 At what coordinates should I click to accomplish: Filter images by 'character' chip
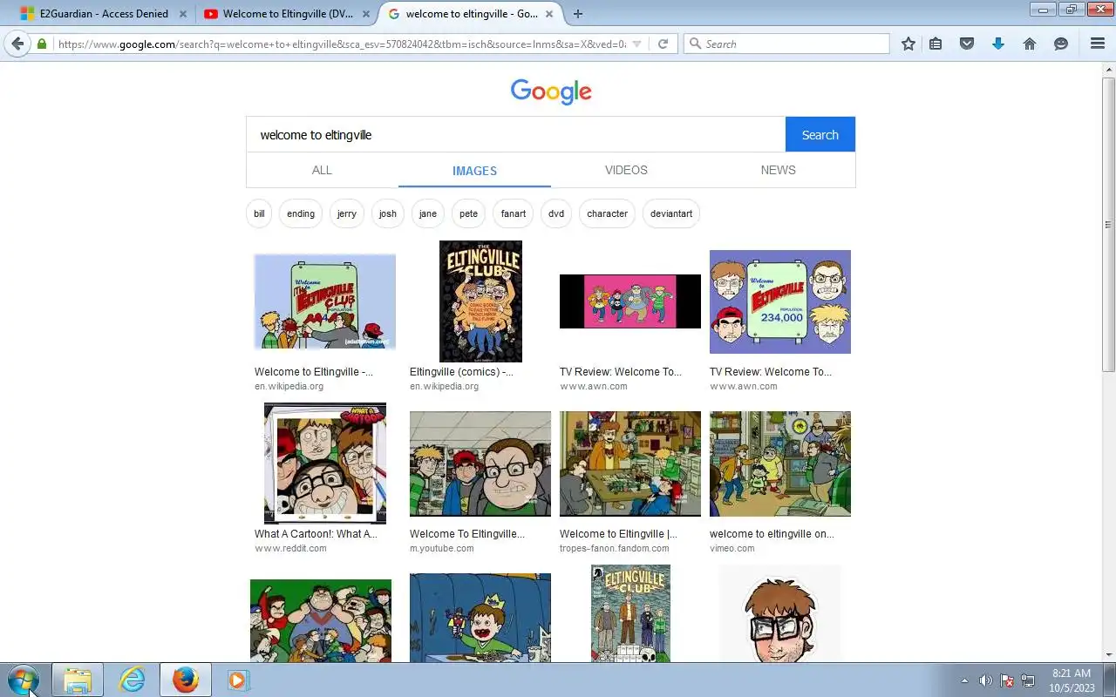coord(607,213)
